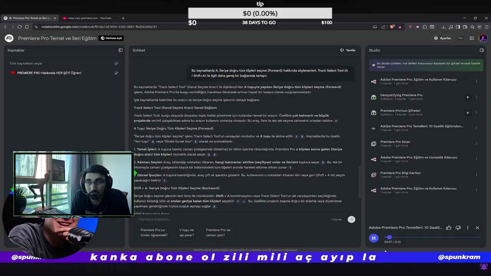The image size is (491, 276).
Task: Play the Demystifying Premiere Pro overview
Action: coord(468,97)
